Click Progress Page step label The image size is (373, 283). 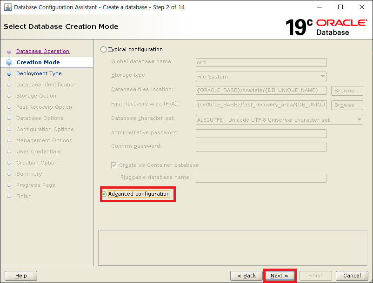[36, 185]
